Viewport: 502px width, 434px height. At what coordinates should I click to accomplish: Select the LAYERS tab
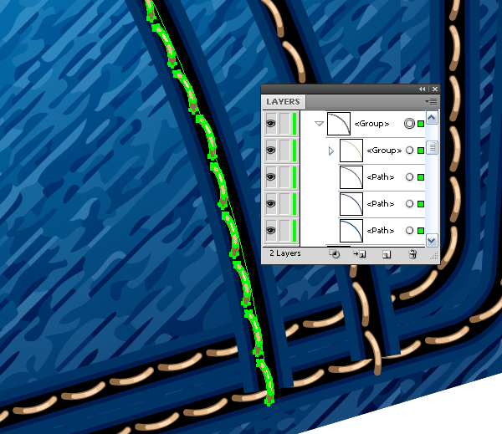(283, 102)
